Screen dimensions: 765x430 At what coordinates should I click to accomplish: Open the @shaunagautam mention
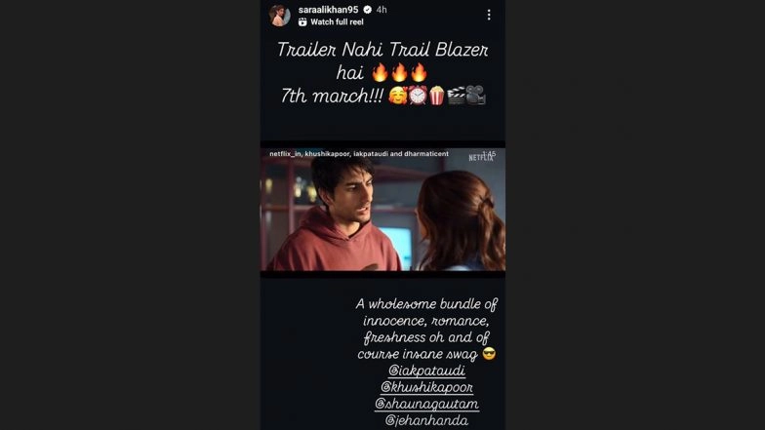pyautogui.click(x=427, y=404)
